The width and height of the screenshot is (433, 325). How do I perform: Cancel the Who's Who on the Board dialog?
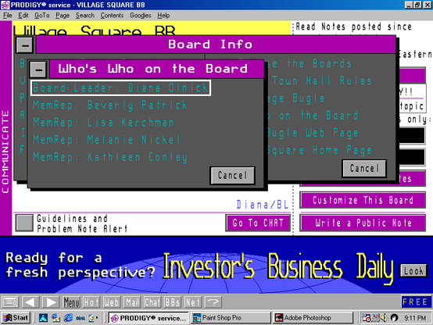tap(232, 175)
